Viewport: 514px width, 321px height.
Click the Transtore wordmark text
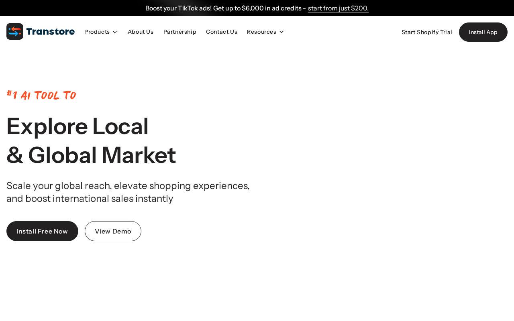51,32
